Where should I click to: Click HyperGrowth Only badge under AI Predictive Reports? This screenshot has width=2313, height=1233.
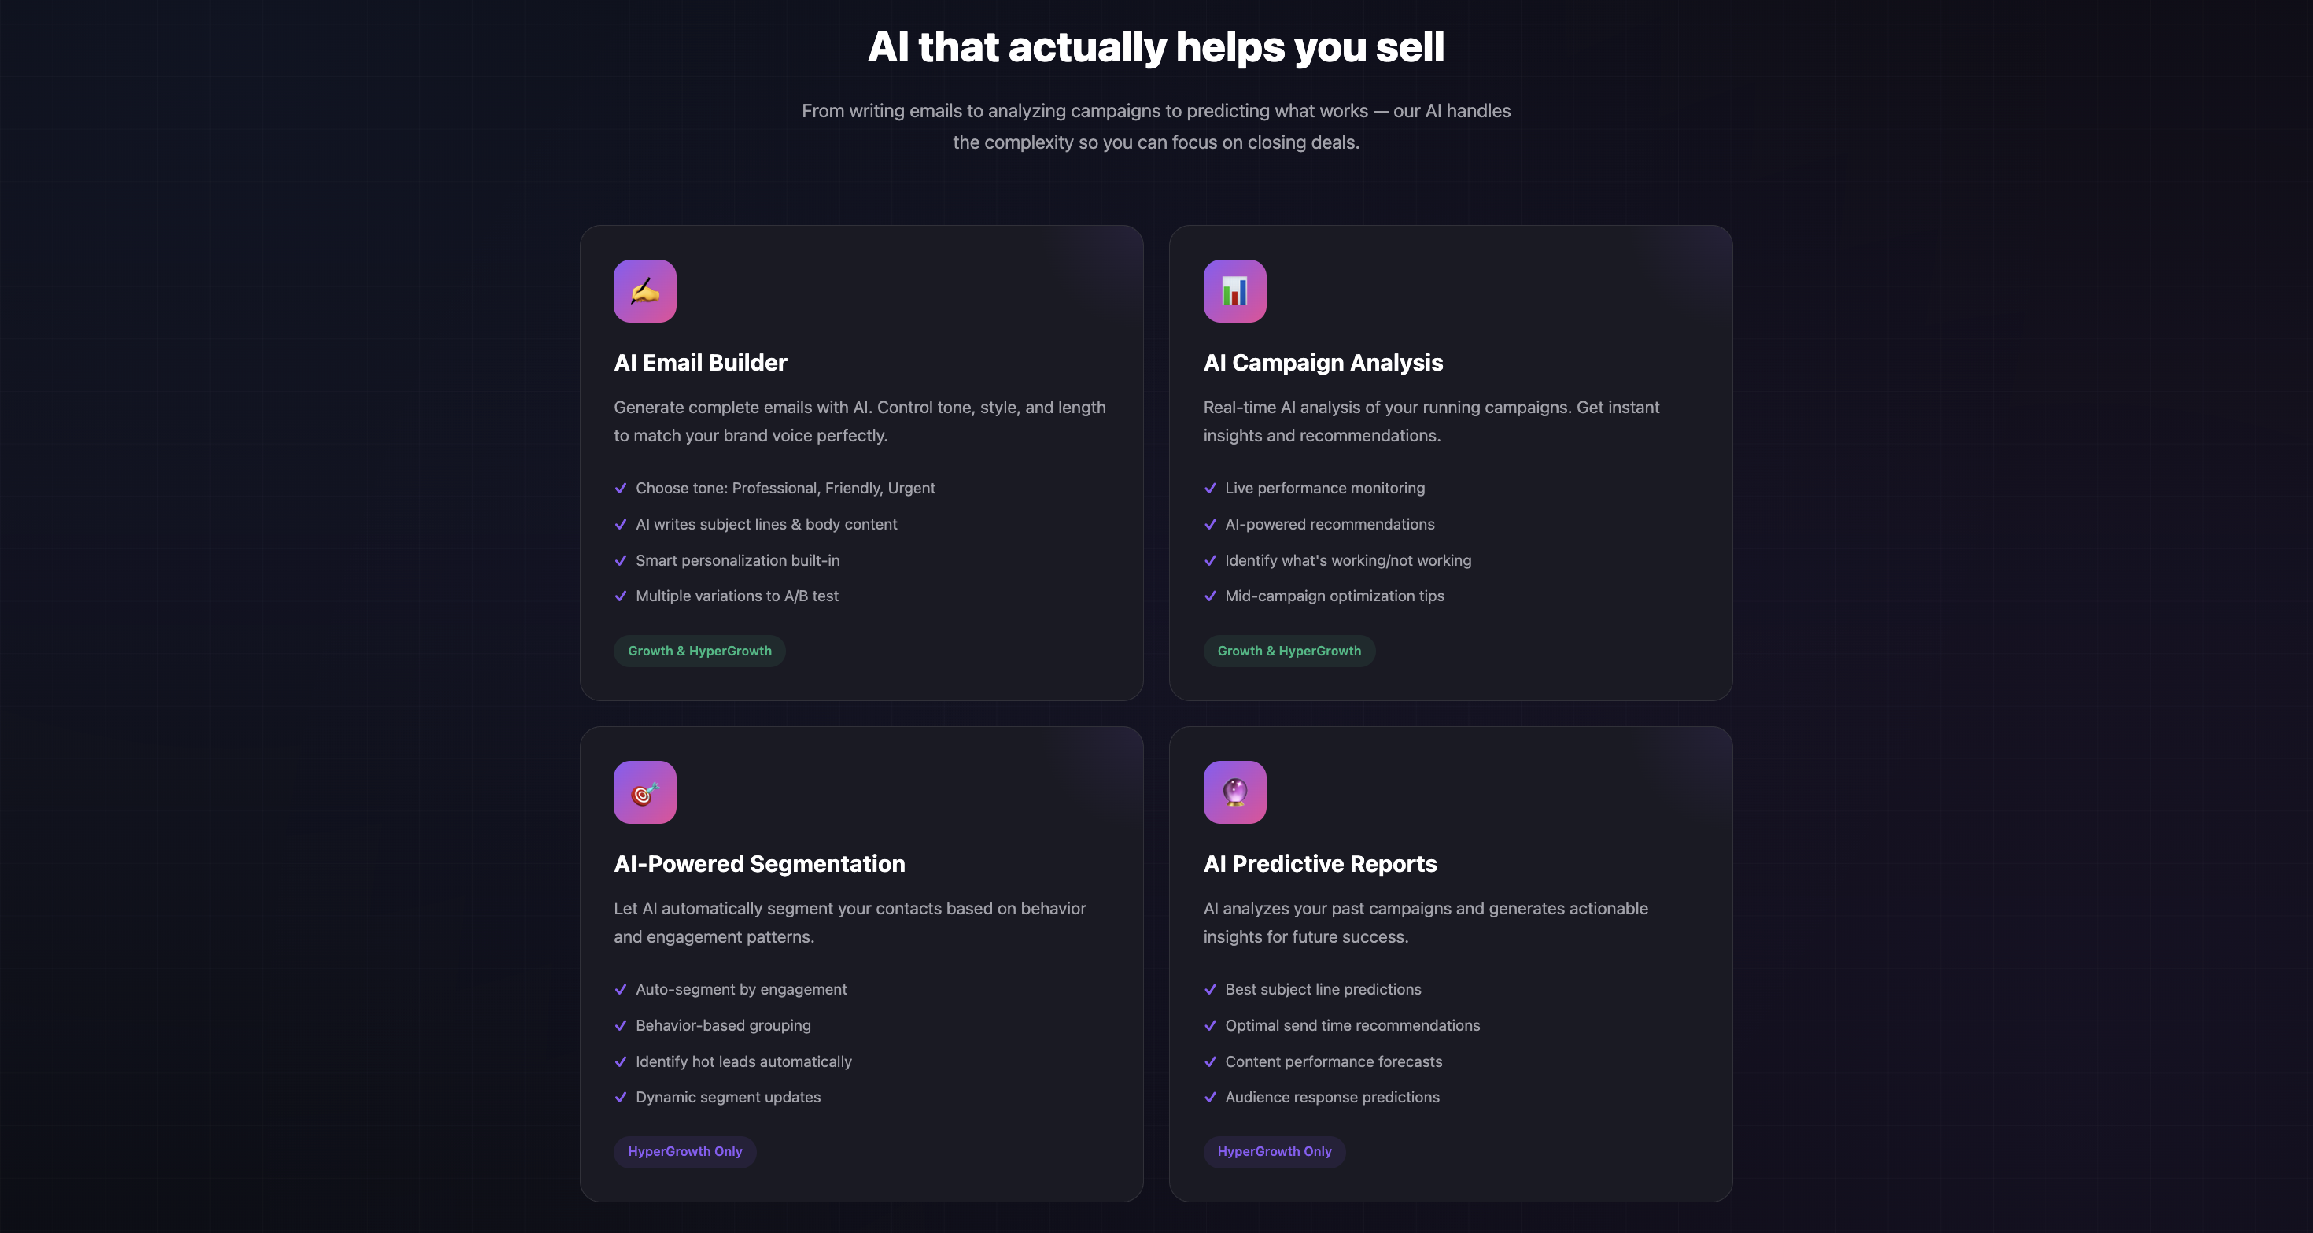(1275, 1151)
